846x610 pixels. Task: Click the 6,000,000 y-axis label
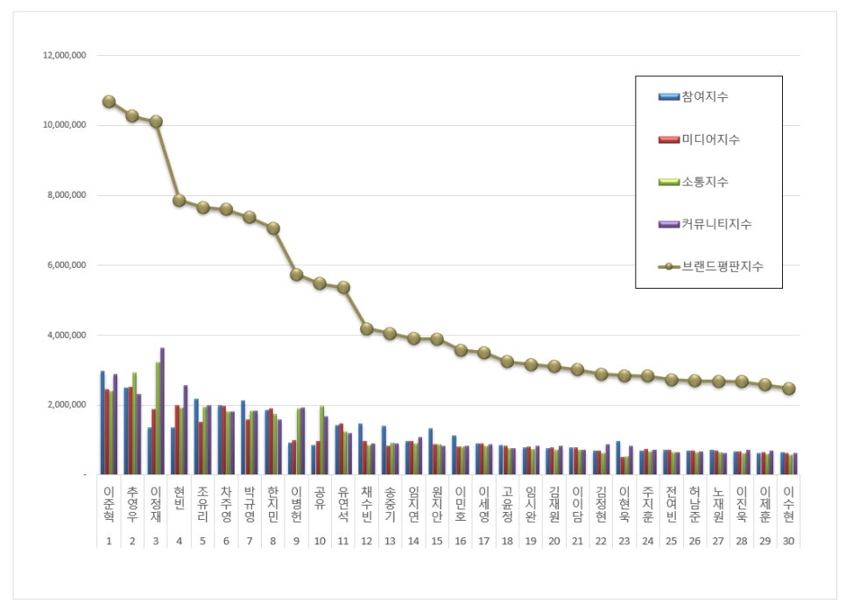[67, 265]
